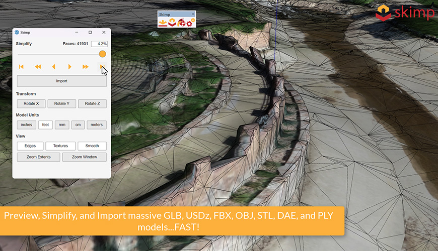Step forward one simplification level
Image resolution: width=438 pixels, height=251 pixels.
coord(70,67)
